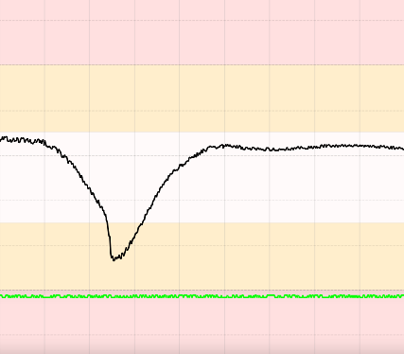Click the upper orange warning band
Screen dimensions: 404x354
pos(202,98)
